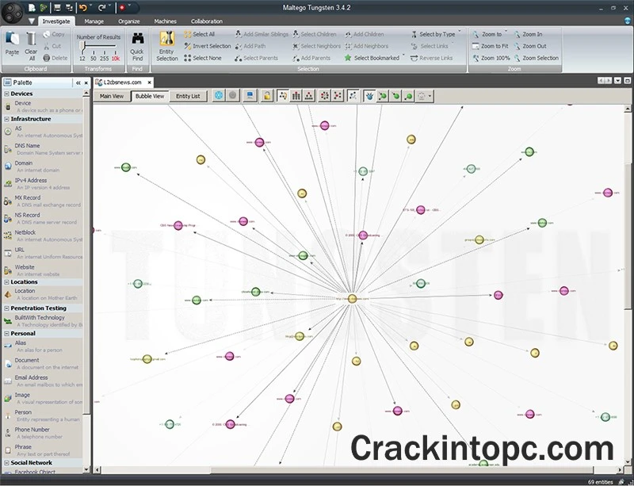Collapse the Devices palette category
634x486 pixels.
click(x=6, y=94)
